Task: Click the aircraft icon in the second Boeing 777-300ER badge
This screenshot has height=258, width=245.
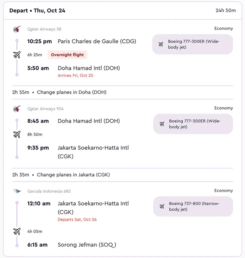Action: coord(162,124)
